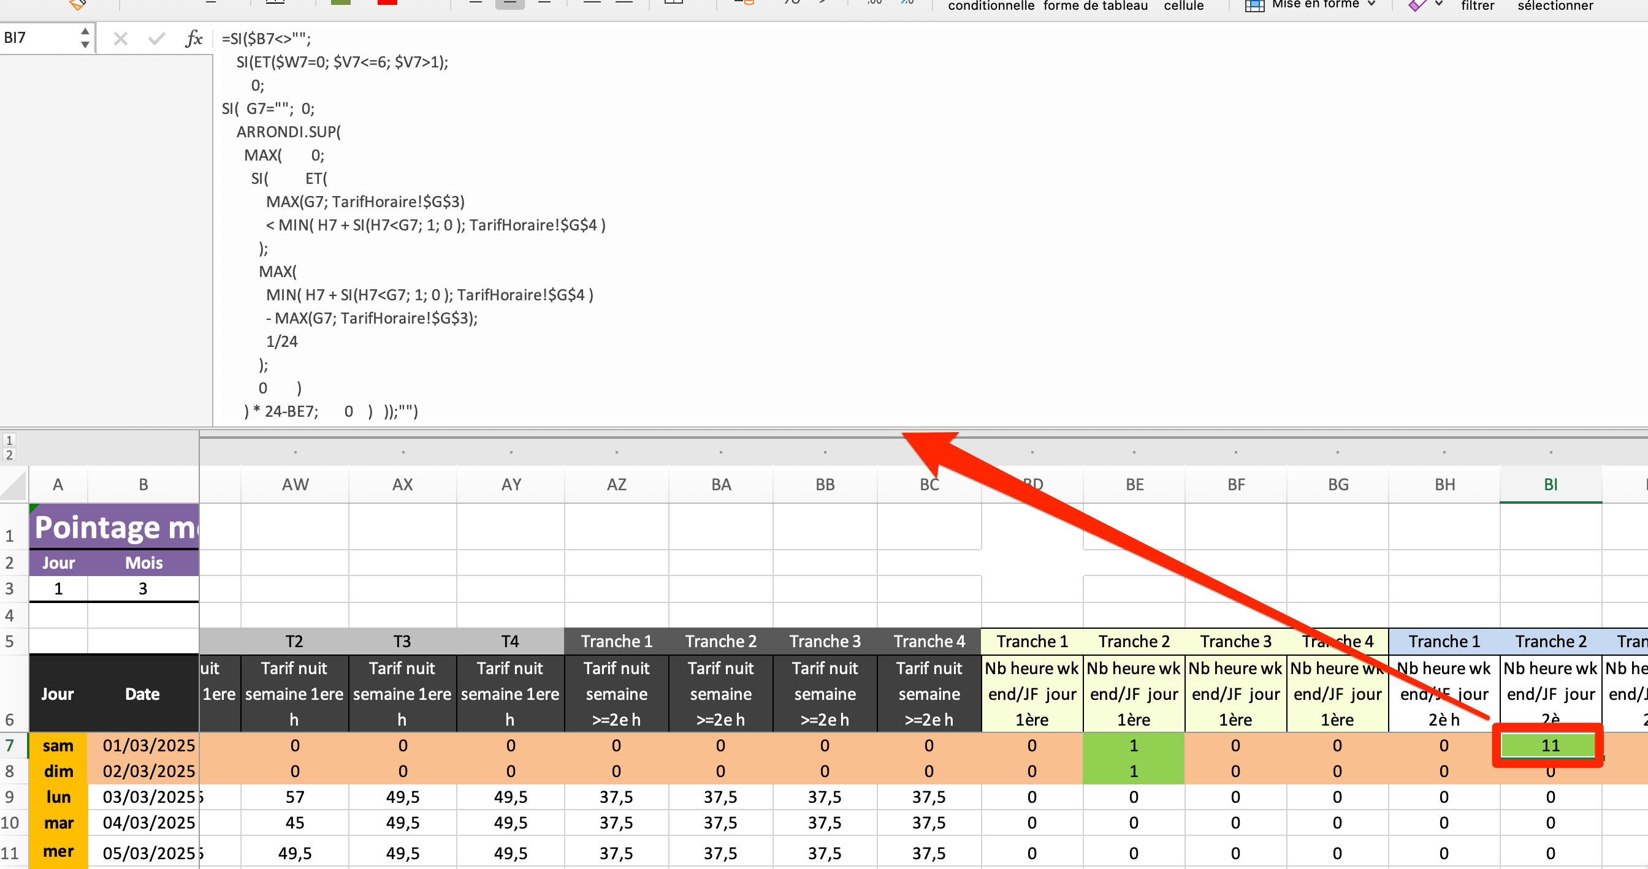This screenshot has height=869, width=1648.
Task: Open the forme de tableau gallery
Action: click(1095, 6)
